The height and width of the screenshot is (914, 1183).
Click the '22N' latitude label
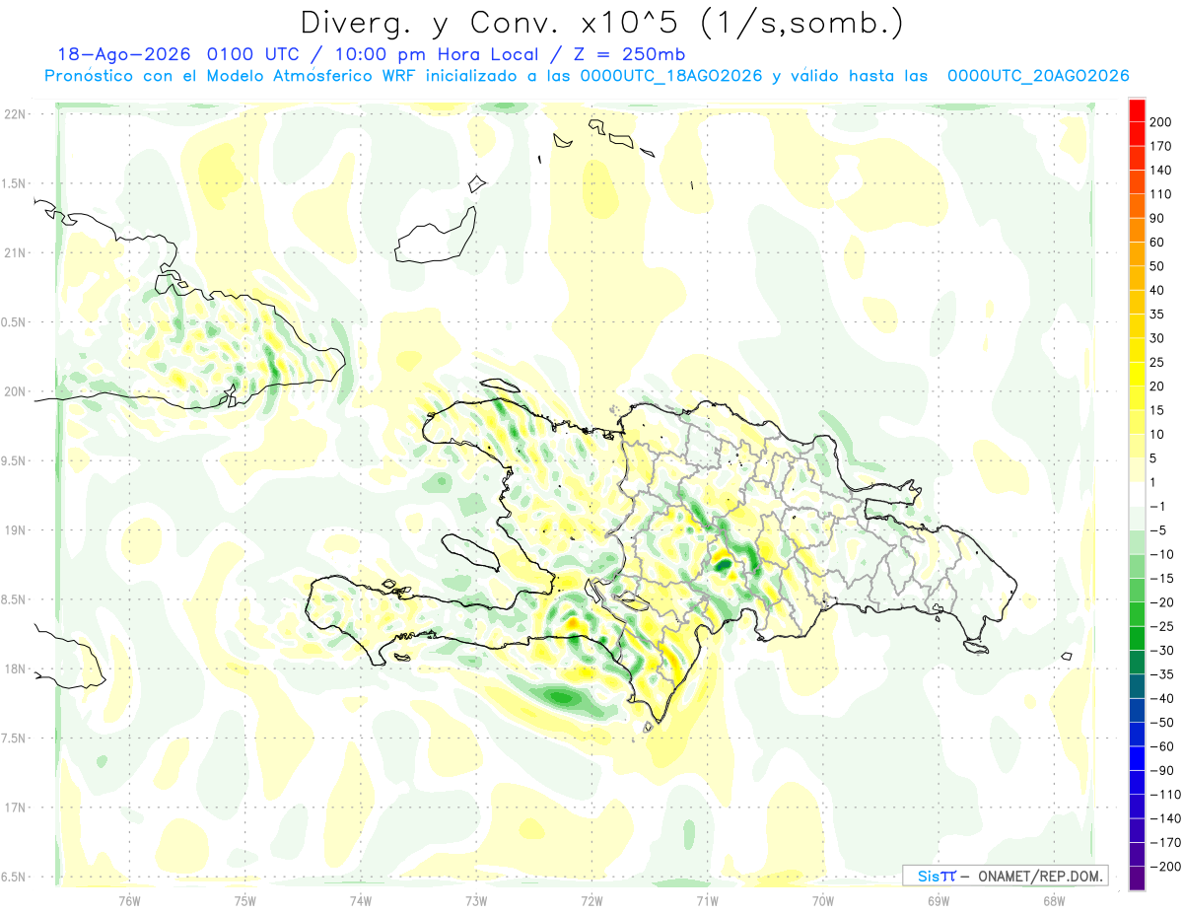point(15,114)
